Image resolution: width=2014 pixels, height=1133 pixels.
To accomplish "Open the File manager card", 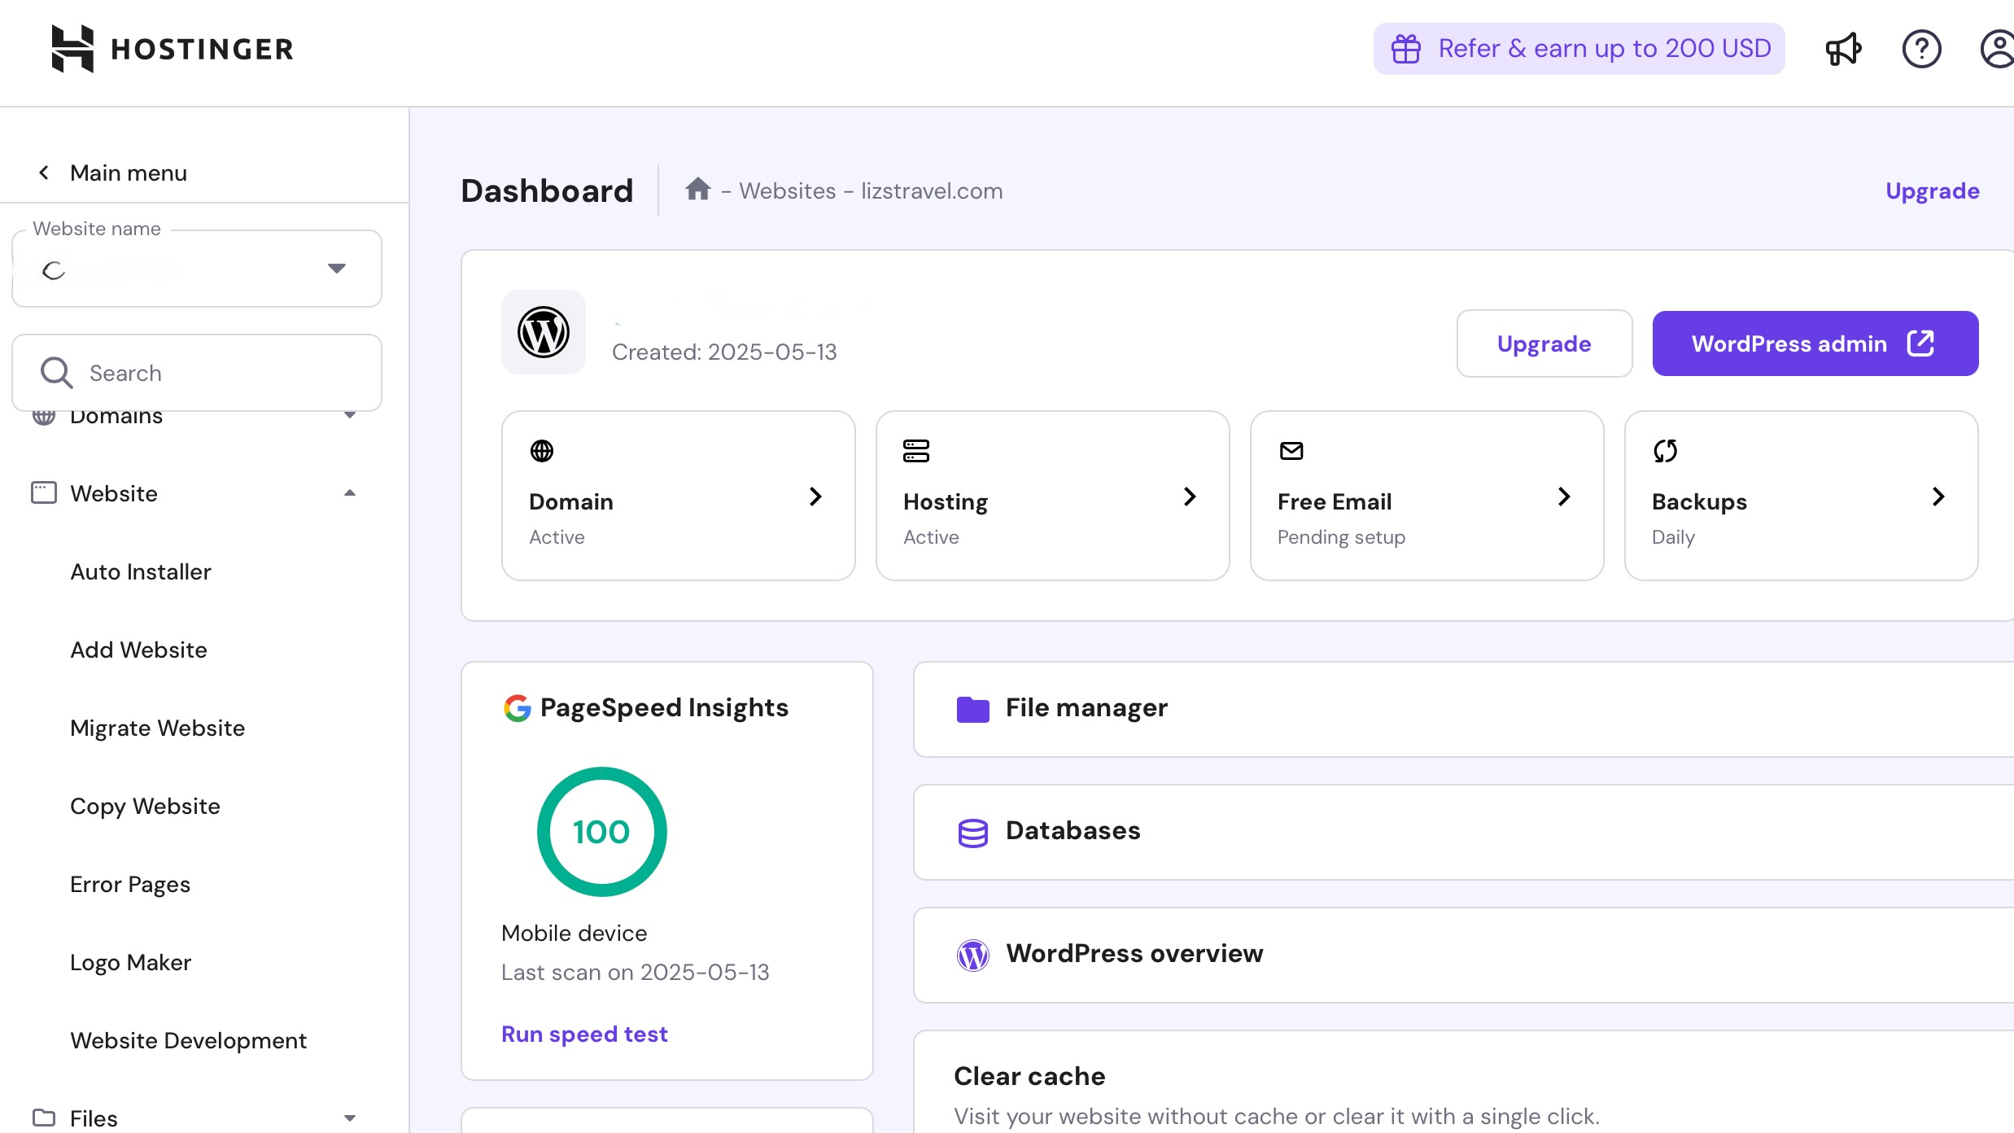I will [1463, 709].
